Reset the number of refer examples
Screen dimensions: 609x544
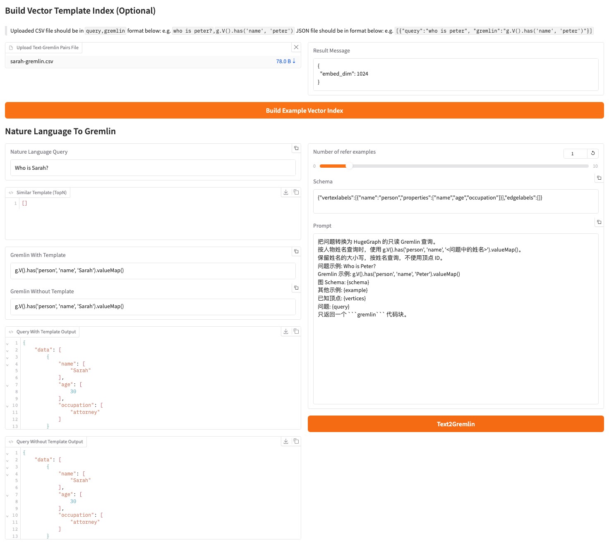[x=593, y=153]
